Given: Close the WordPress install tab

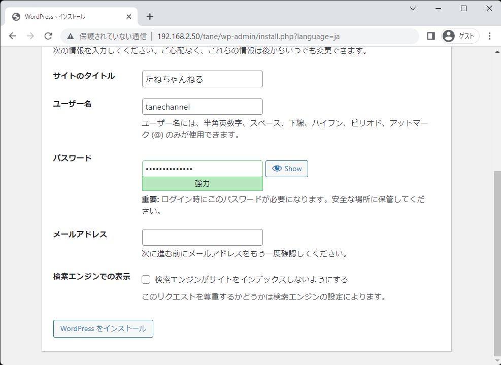Looking at the screenshot, I should click(x=129, y=17).
